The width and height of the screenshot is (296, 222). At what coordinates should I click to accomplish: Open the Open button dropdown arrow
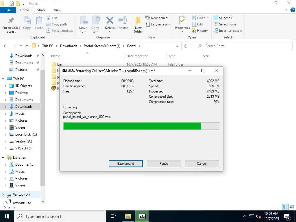point(208,18)
